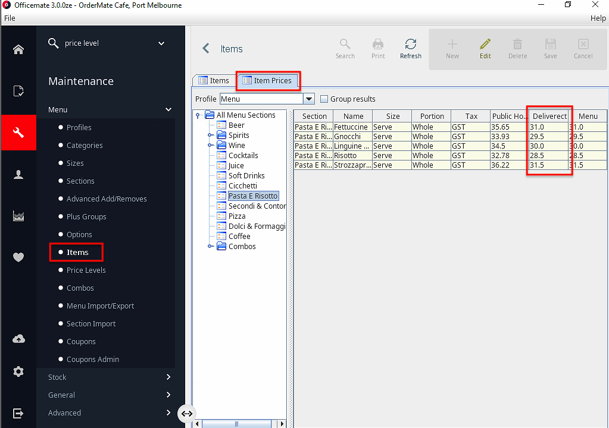Click the Edit pencil toolbar button
609x428 pixels.
coord(485,49)
